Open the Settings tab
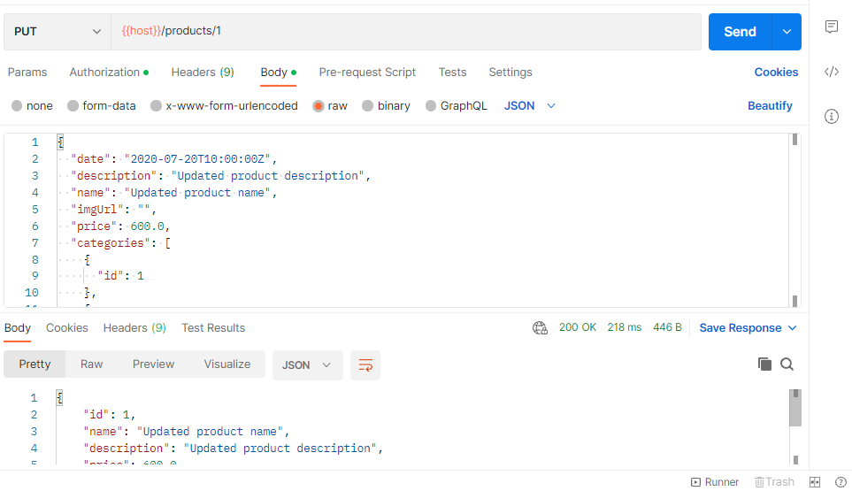This screenshot has height=491, width=852. (x=510, y=73)
